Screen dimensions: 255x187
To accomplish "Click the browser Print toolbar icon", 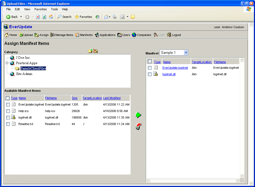I will [x=115, y=17].
